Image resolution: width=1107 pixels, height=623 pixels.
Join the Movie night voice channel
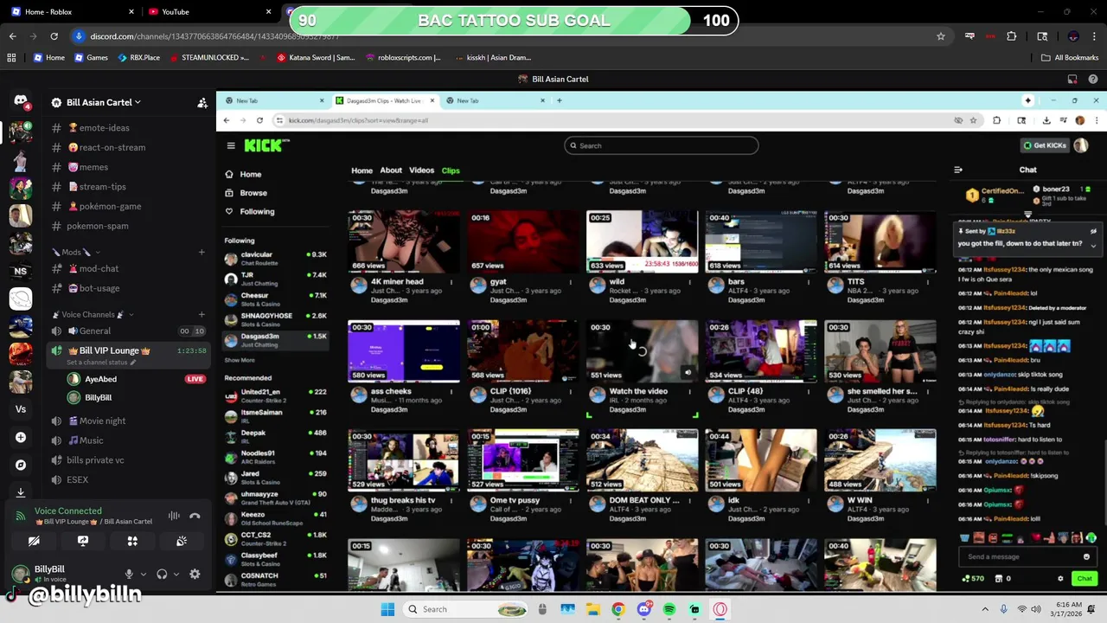tap(102, 421)
